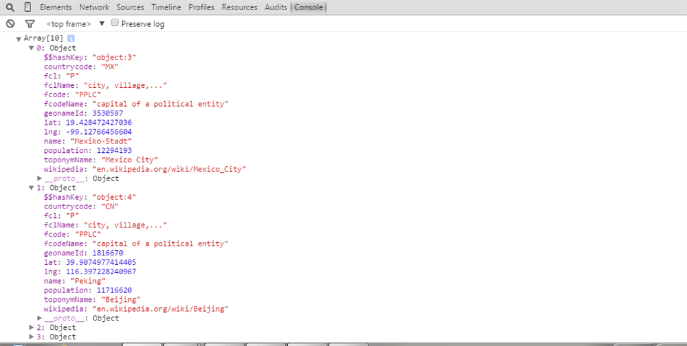687x346 pixels.
Task: Enable the Preserve log checkbox
Action: click(115, 23)
